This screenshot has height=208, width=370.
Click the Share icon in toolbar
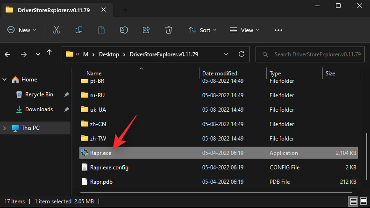(146, 30)
